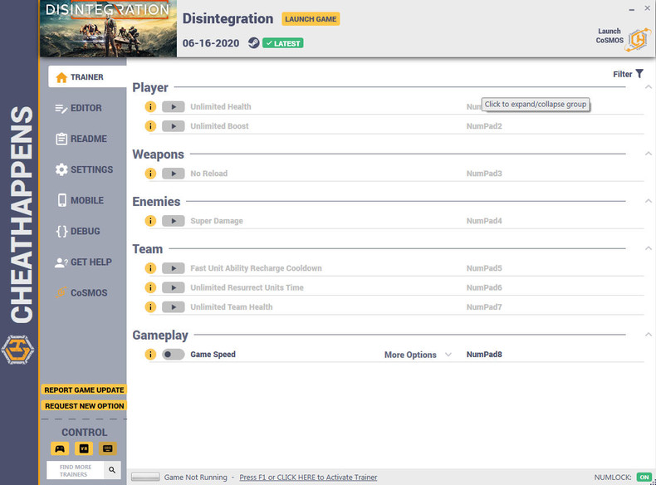
Task: Click the Disintegration game cover thumbnail
Action: [x=108, y=28]
